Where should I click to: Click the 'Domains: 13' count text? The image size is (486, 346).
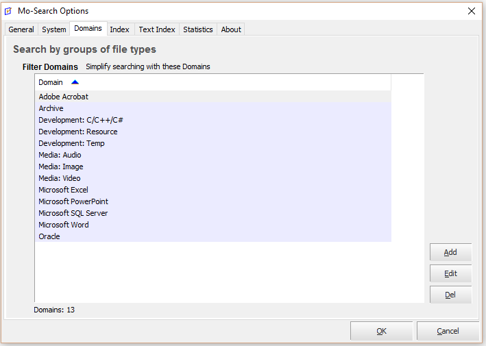coord(54,310)
